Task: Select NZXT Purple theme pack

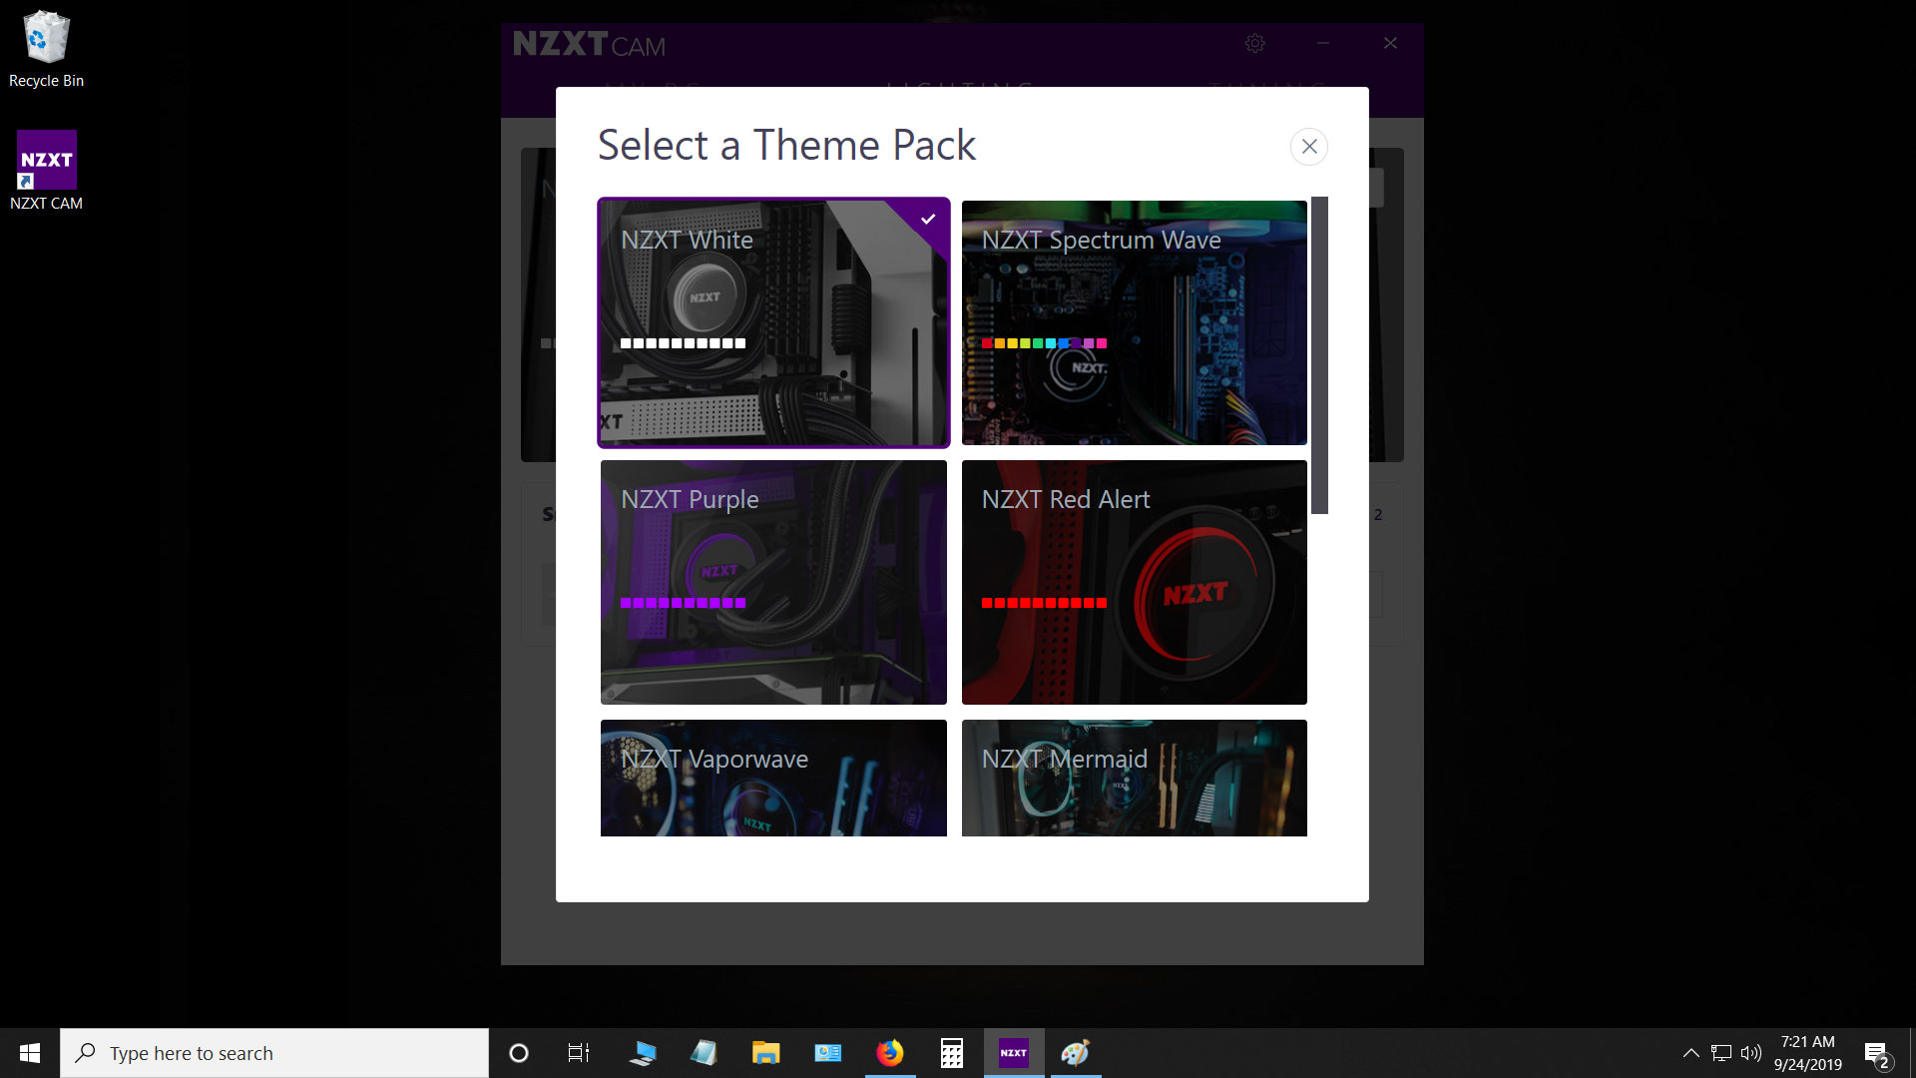Action: point(773,582)
